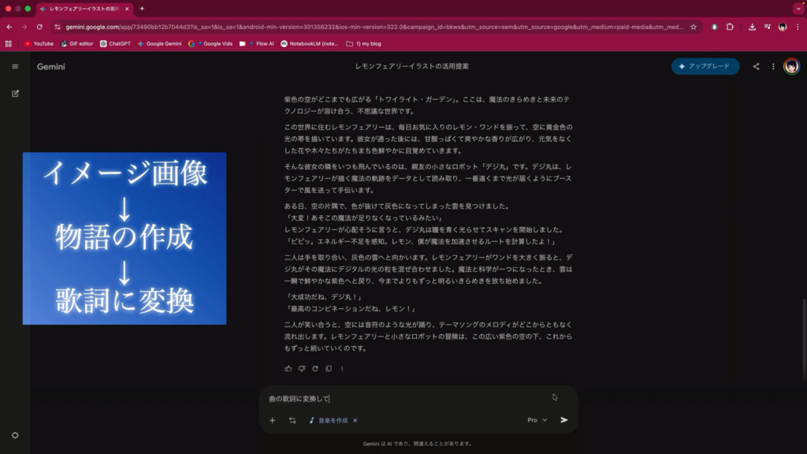
Task: Start a new chat with the compose icon
Action: pyautogui.click(x=15, y=93)
